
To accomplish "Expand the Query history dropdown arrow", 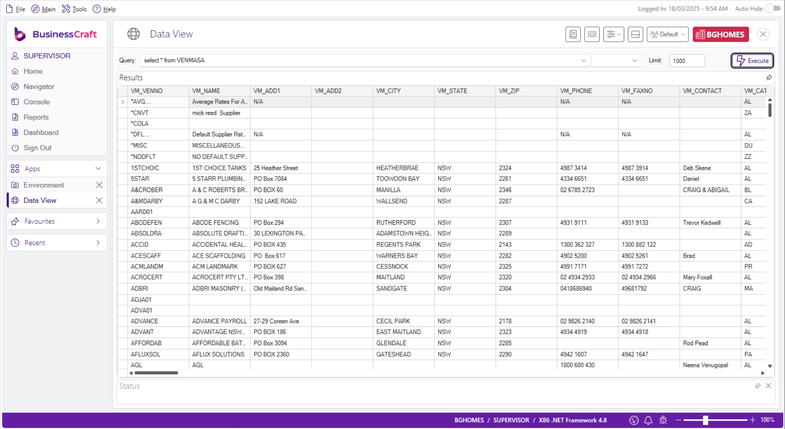I will click(x=583, y=60).
